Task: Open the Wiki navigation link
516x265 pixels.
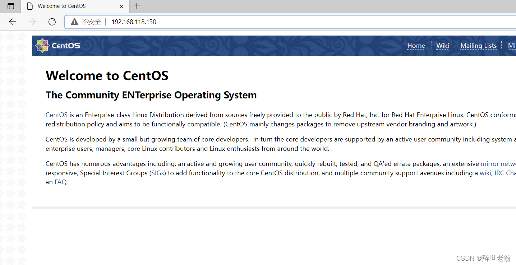Action: 443,46
